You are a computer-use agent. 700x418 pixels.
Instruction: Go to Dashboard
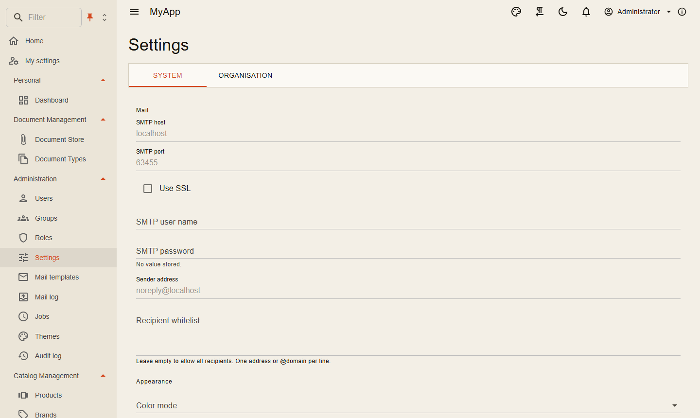[x=58, y=100]
